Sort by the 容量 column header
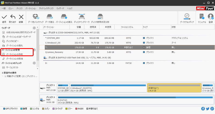This screenshot has height=114, width=215. click(77, 27)
